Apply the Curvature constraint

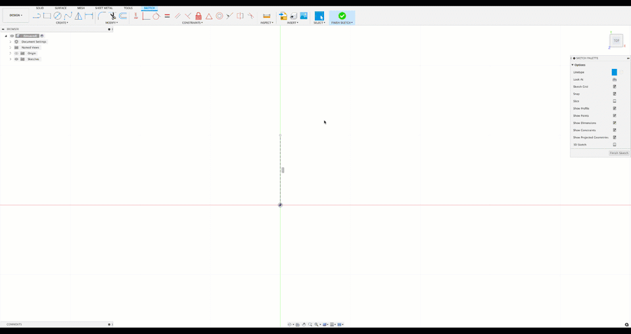point(250,16)
